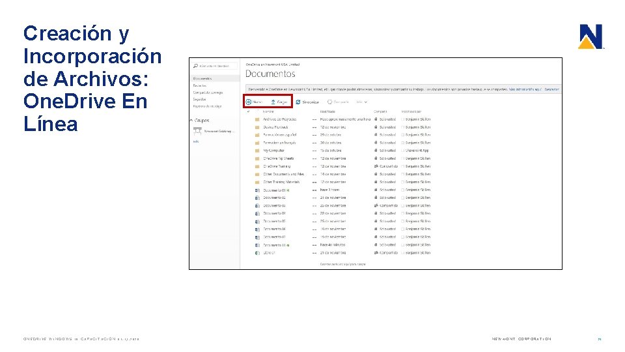This screenshot has height=352, width=625.
Task: Open ellipsis menu for OneDrive Tip Sheets
Action: (314, 158)
